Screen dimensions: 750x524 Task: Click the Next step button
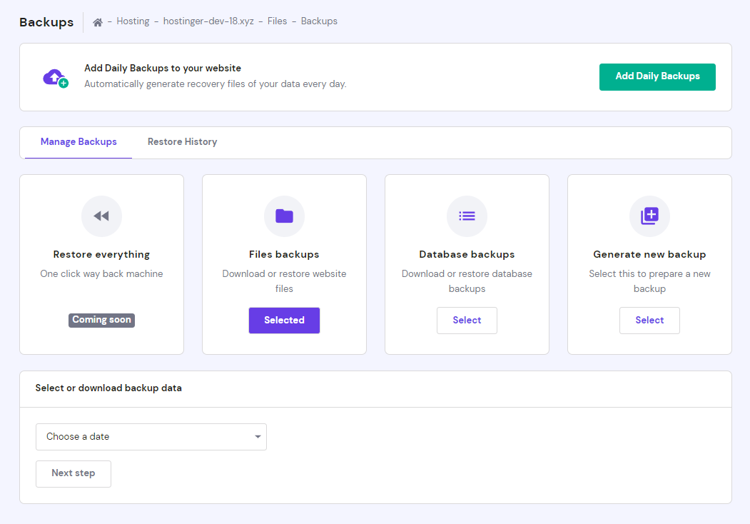pyautogui.click(x=74, y=474)
